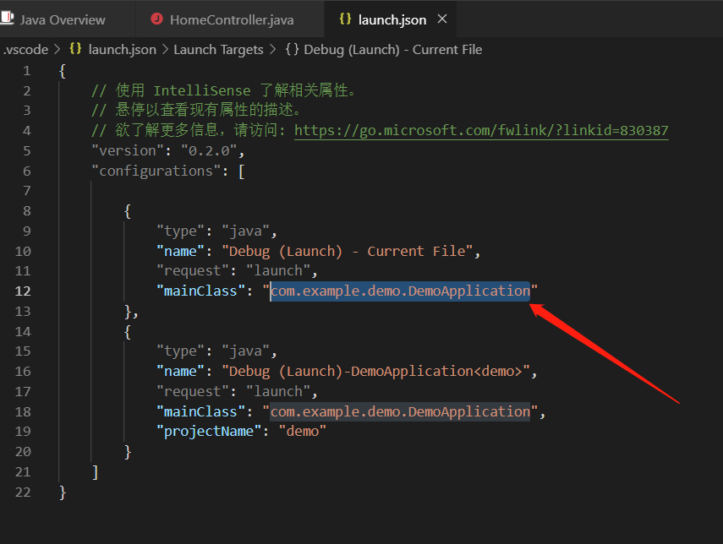Expand the .vscode breadcrumb dropdown

(x=25, y=49)
